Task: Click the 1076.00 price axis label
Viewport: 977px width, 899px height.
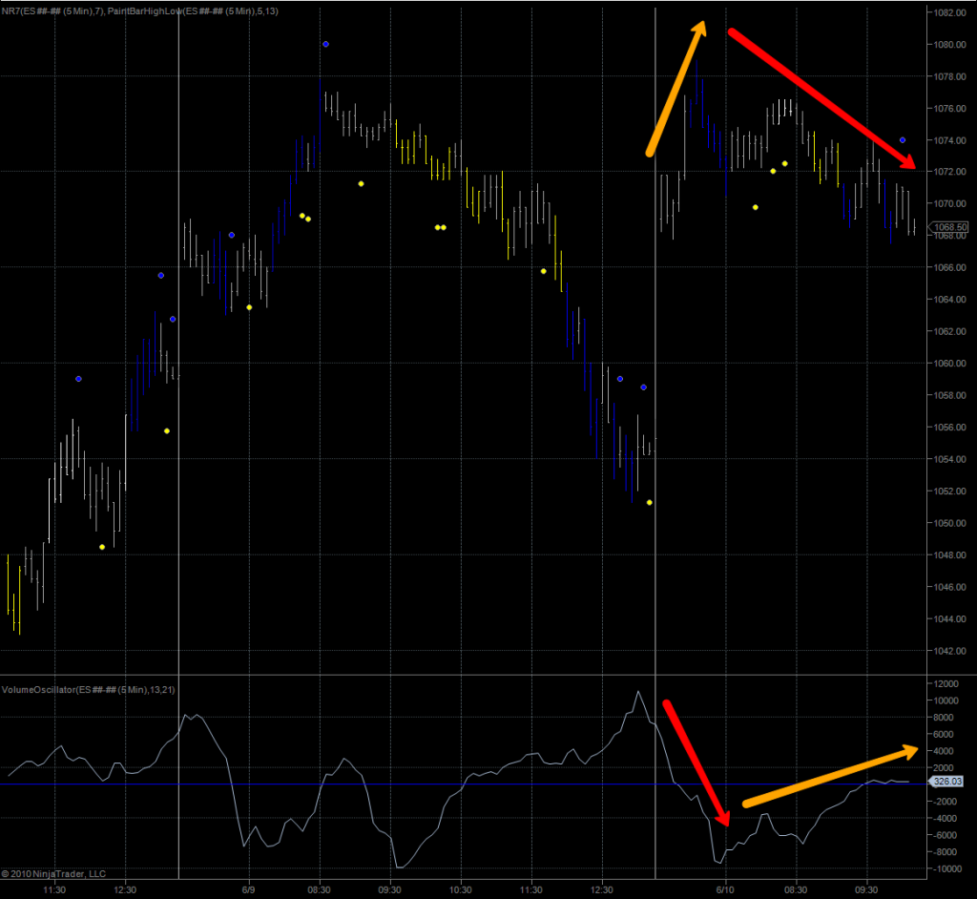Action: coord(949,109)
